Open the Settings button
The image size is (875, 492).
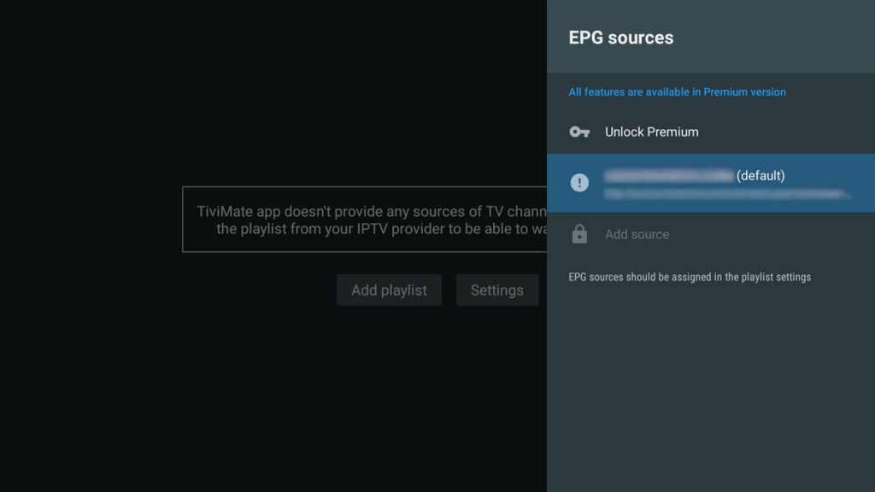point(496,290)
